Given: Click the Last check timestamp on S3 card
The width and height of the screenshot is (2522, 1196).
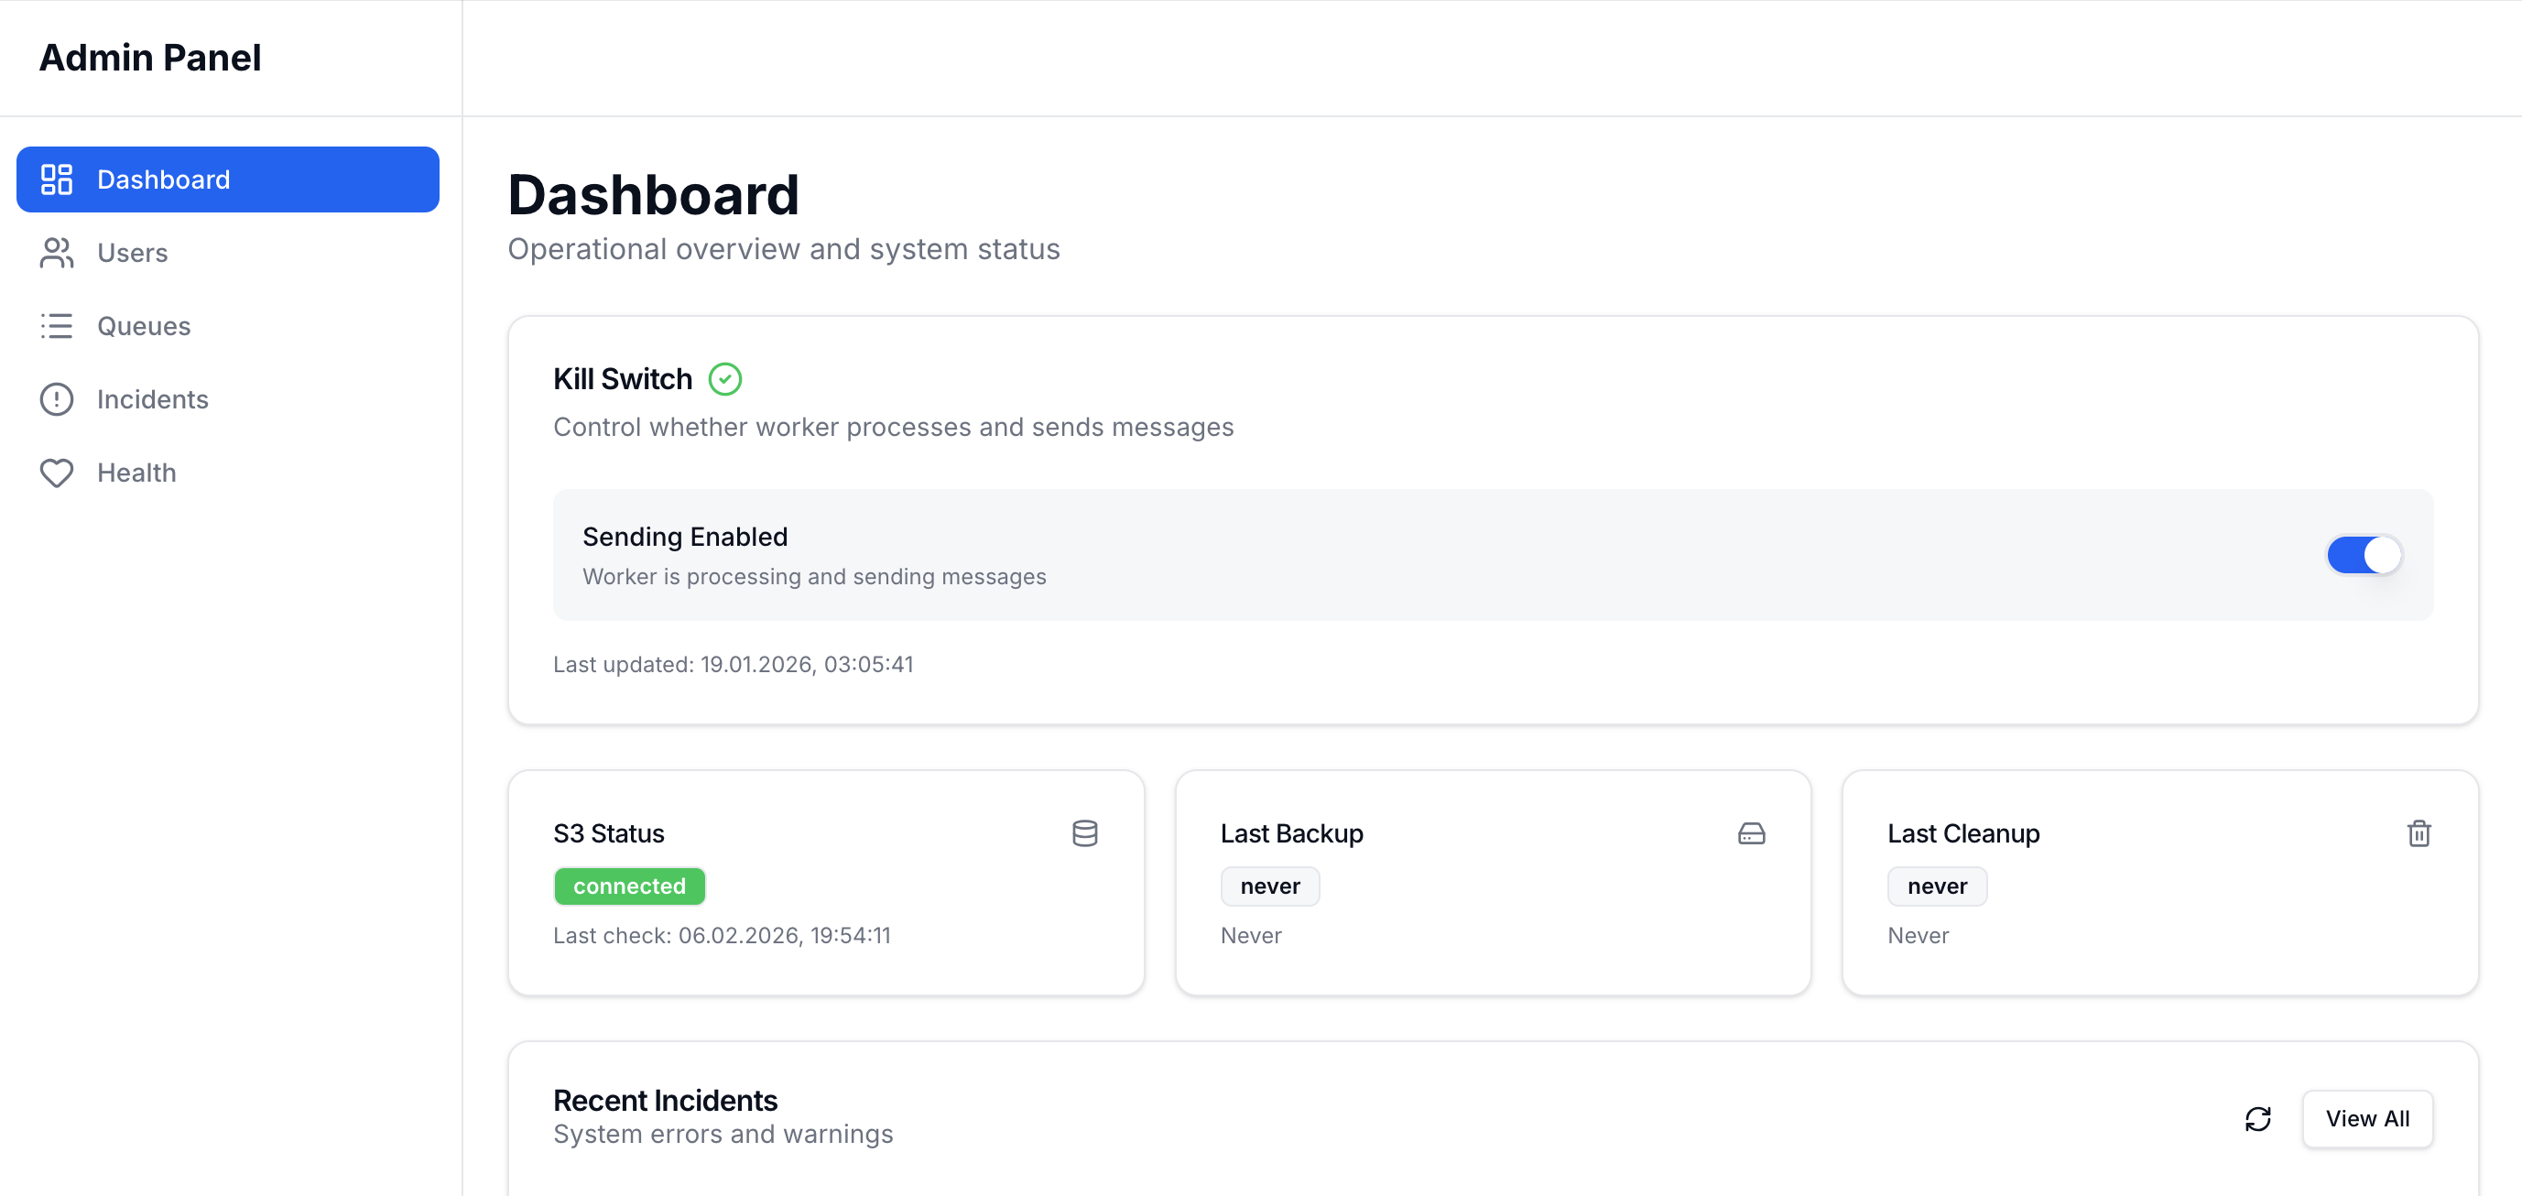Looking at the screenshot, I should pos(722,935).
